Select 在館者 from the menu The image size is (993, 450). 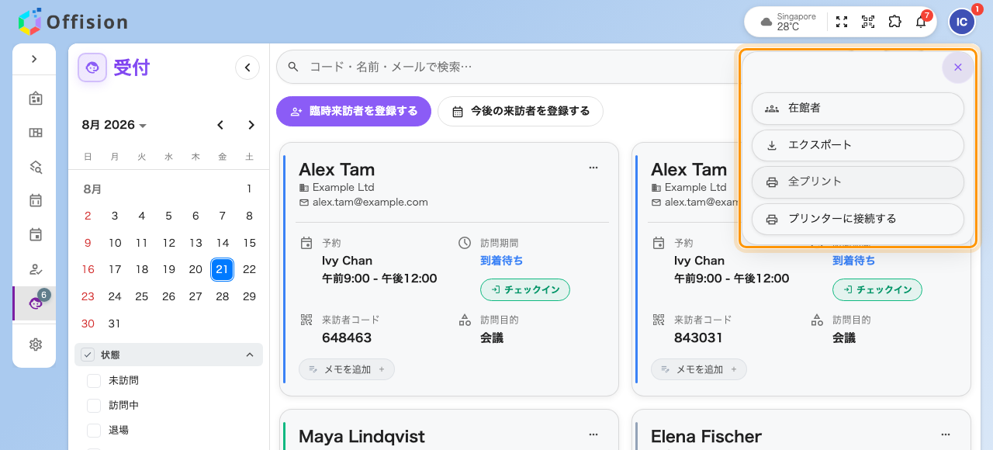[x=858, y=108]
